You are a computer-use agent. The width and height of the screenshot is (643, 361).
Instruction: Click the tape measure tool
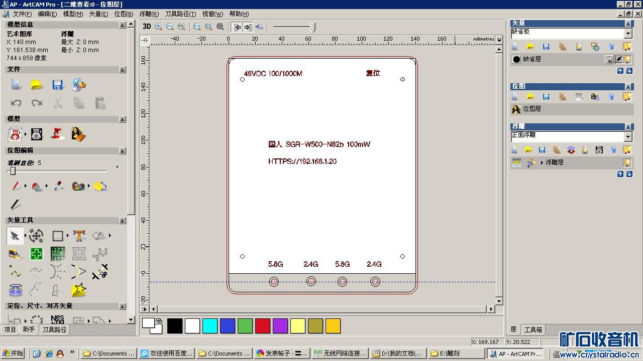15,254
